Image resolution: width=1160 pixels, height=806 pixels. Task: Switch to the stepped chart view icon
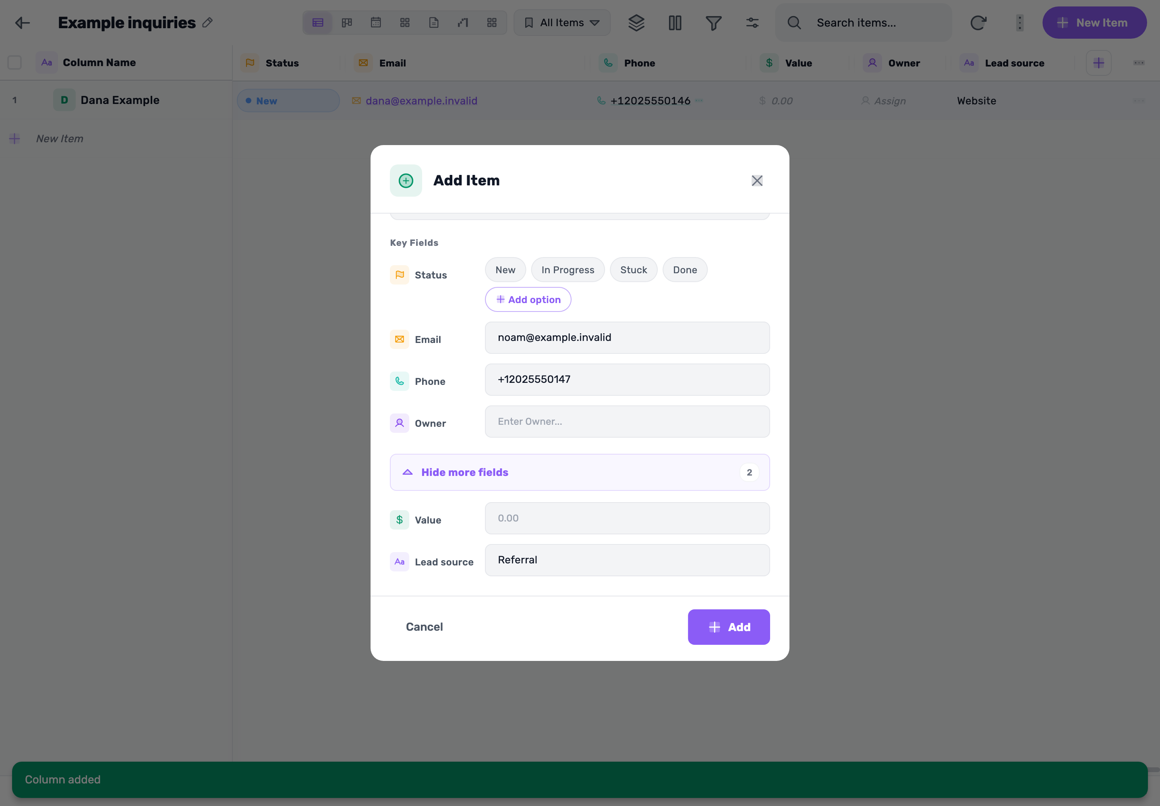pos(463,23)
